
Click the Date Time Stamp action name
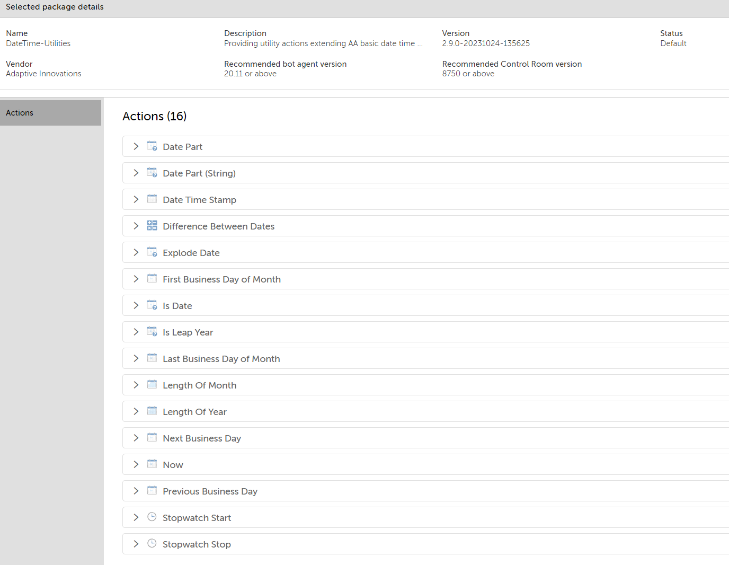(x=200, y=200)
